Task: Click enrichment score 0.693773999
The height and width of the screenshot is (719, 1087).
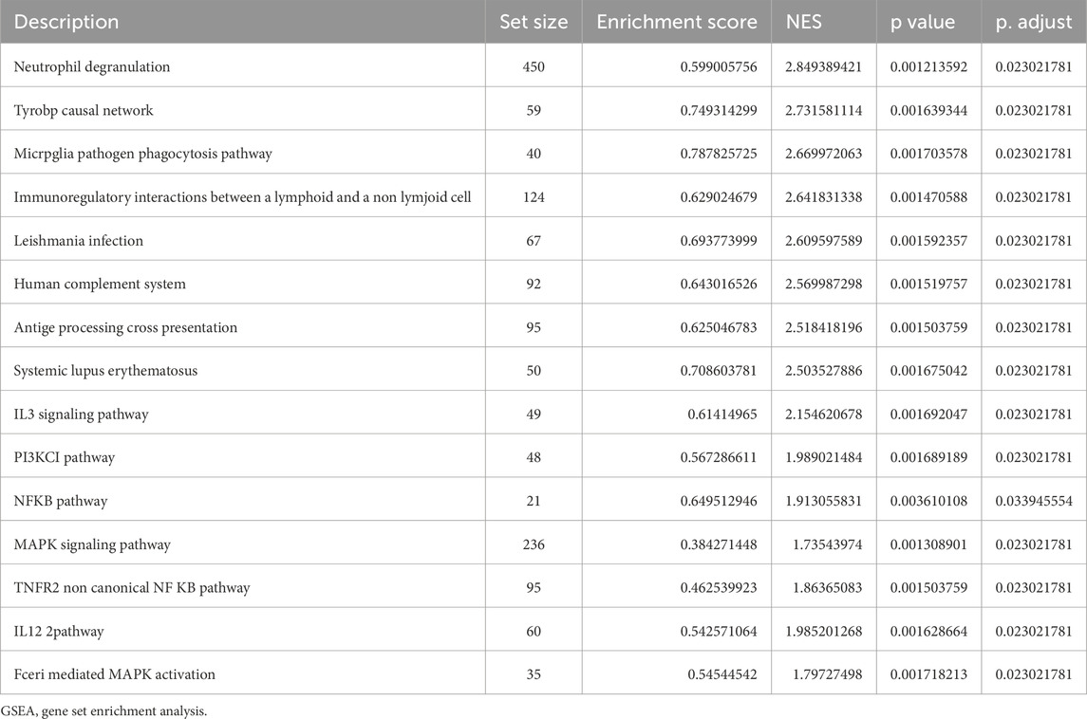Action: [719, 241]
